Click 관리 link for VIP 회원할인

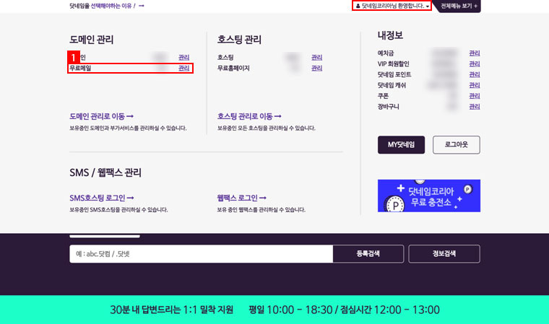point(474,64)
